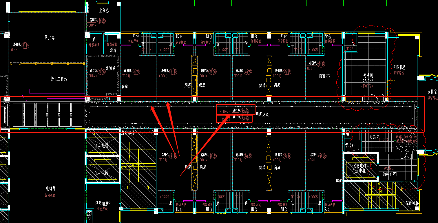Click the (D01) code in 主任办
Viewport: 438px width, 223px height.
pyautogui.click(x=92, y=25)
